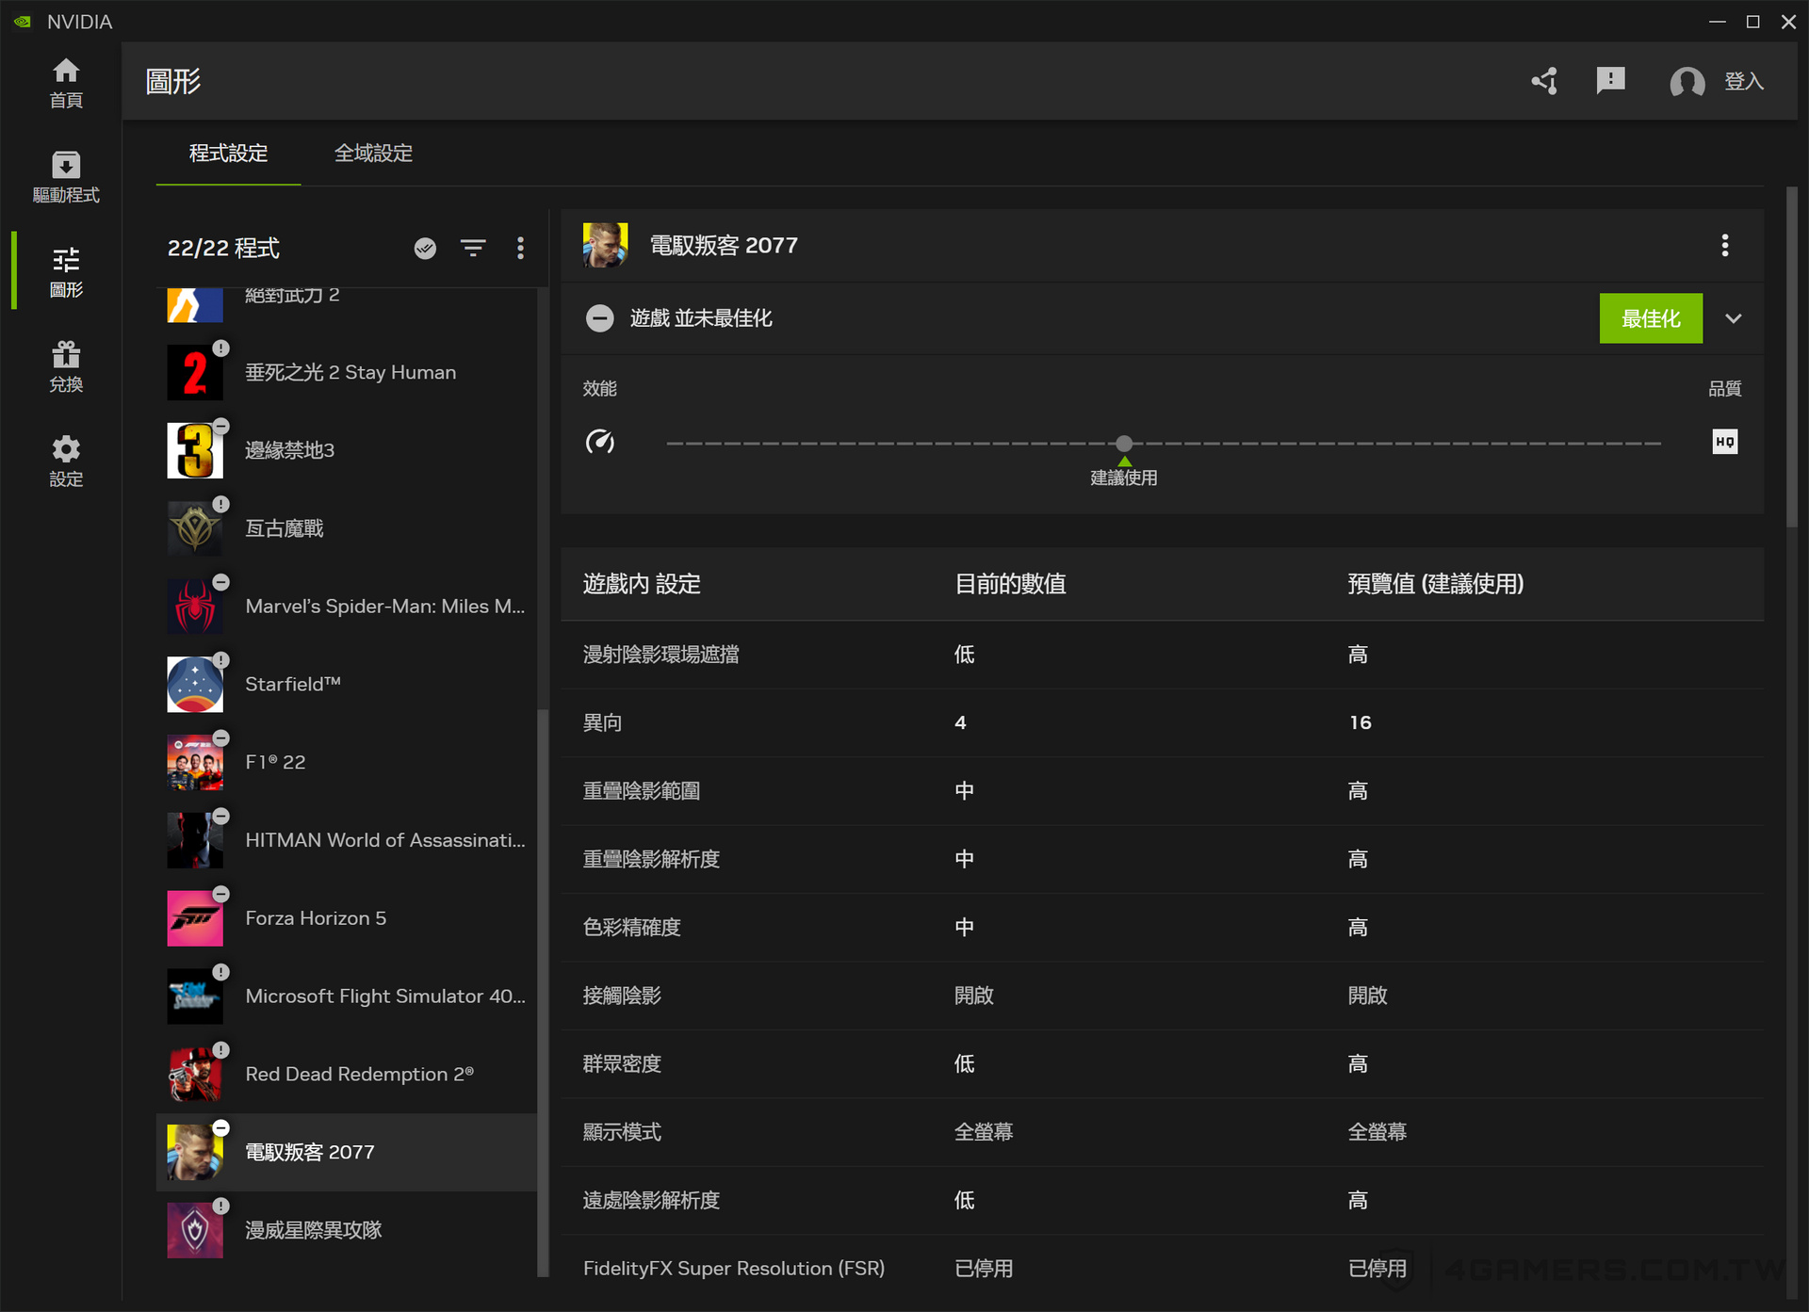Viewport: 1809px width, 1312px height.
Task: Open the 兌換 redeem section
Action: click(66, 366)
